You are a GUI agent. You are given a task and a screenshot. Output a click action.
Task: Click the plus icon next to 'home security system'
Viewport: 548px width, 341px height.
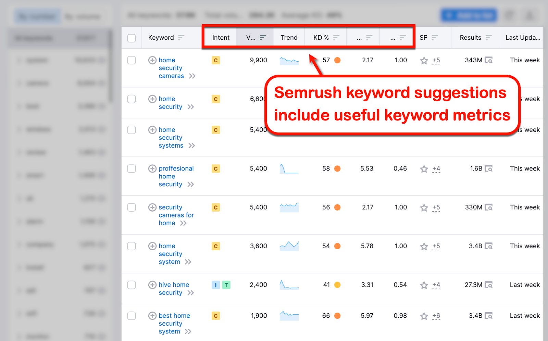(152, 246)
